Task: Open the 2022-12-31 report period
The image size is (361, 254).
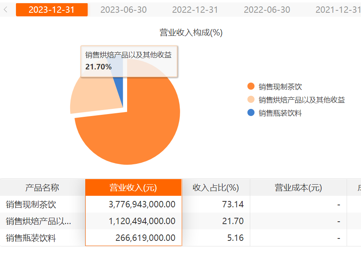Action: [195, 10]
